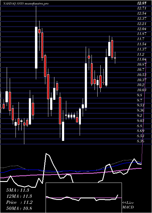The image size is (152, 213).
Task: Select the 9.2 price axis label
Action: click(x=140, y=116)
